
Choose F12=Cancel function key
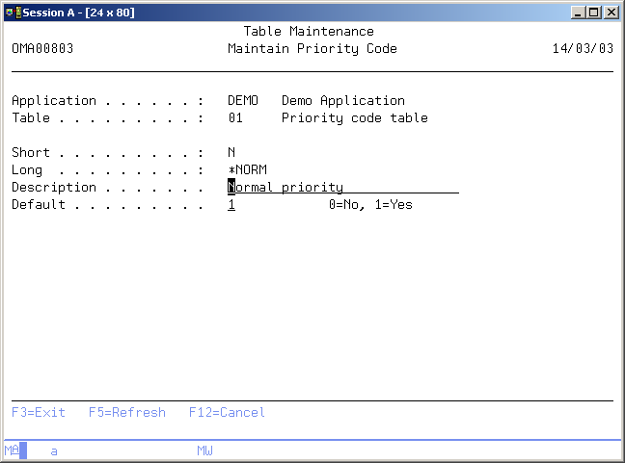click(x=227, y=413)
